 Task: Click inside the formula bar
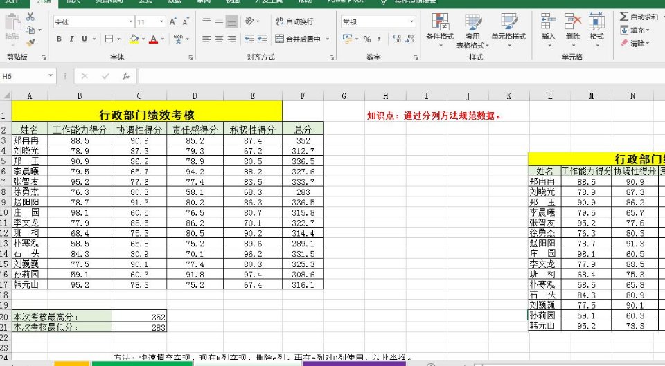pos(401,76)
